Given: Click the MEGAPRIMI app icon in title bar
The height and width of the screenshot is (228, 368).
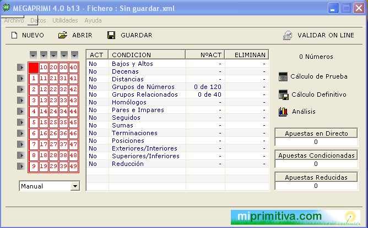Looking at the screenshot, I should pyautogui.click(x=6, y=8).
